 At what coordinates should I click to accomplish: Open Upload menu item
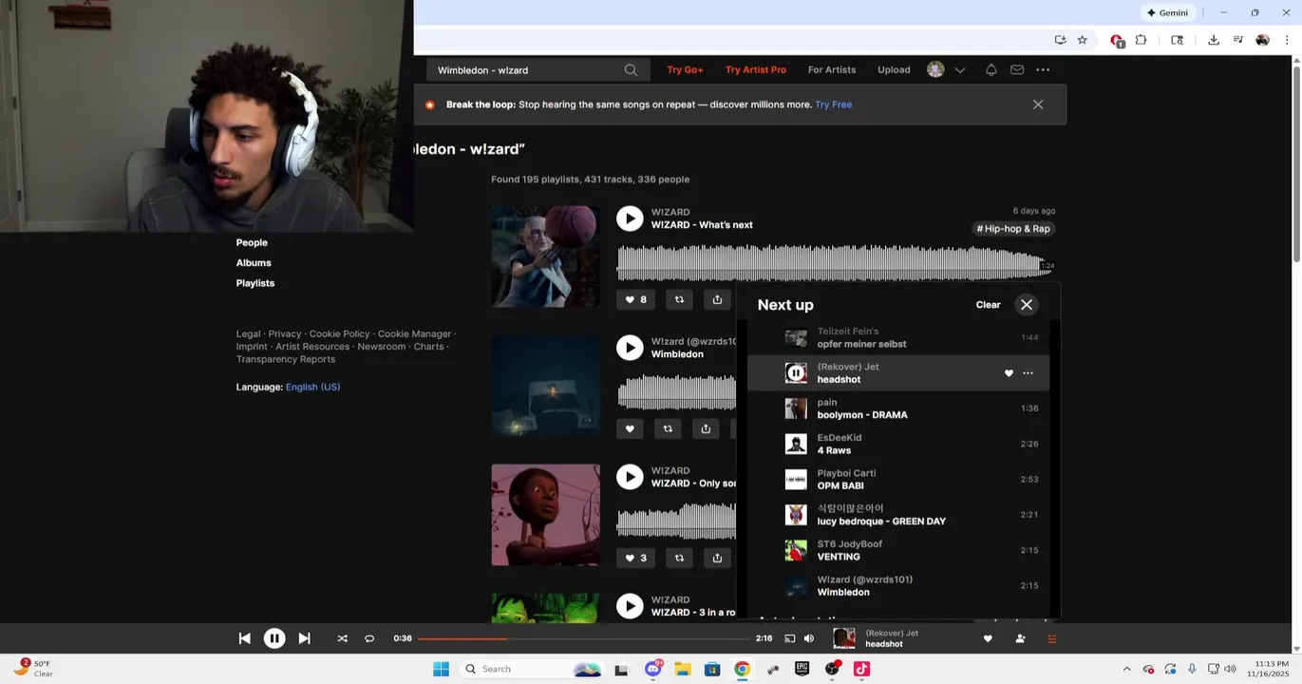click(x=894, y=70)
